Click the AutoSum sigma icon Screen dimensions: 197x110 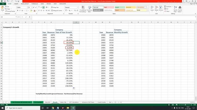[x=165, y=6]
